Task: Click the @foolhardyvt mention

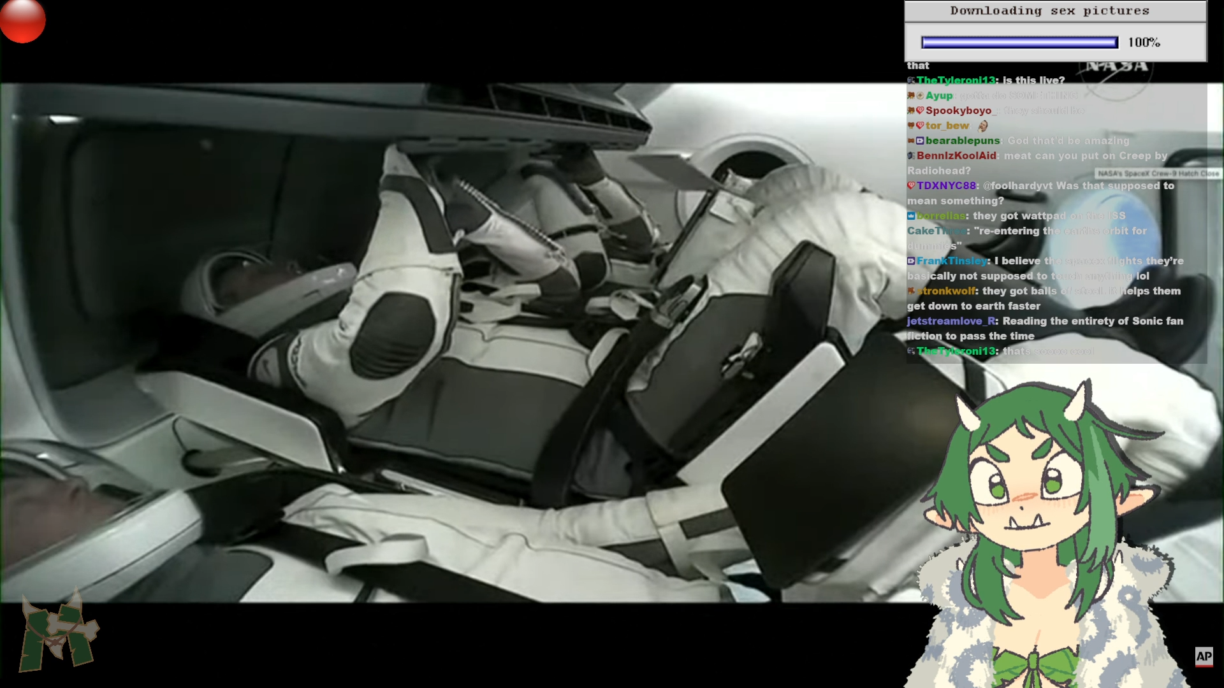Action: click(x=1017, y=186)
